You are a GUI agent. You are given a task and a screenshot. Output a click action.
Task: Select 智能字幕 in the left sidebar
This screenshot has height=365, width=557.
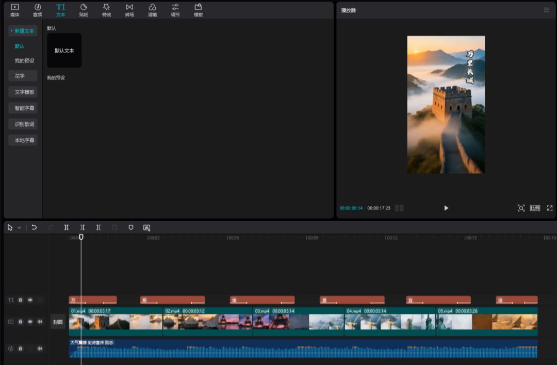pyautogui.click(x=23, y=108)
